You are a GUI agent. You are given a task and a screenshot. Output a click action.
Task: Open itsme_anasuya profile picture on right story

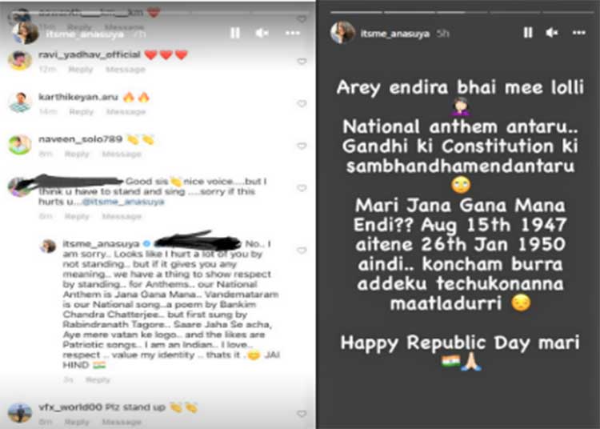point(342,33)
